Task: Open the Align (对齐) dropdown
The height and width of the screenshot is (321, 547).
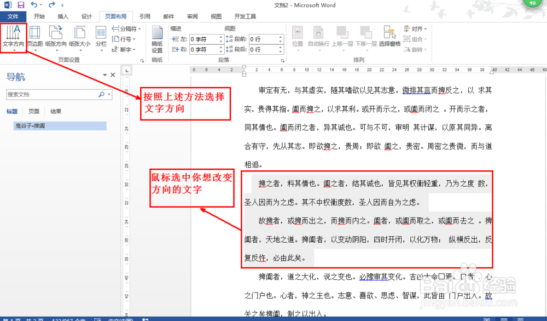Action: pos(415,28)
